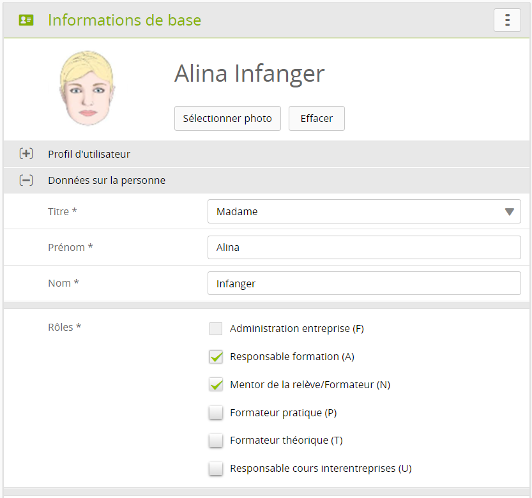Viewport: 532px width, 498px height.
Task: Click the Prénom input field
Action: pyautogui.click(x=364, y=247)
